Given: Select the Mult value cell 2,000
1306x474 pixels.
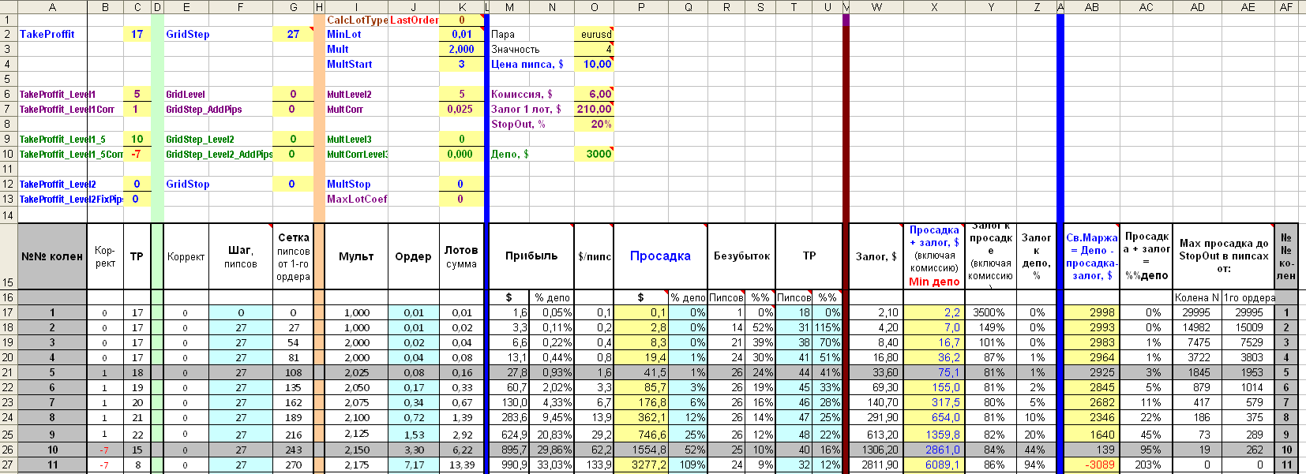Looking at the screenshot, I should (461, 49).
